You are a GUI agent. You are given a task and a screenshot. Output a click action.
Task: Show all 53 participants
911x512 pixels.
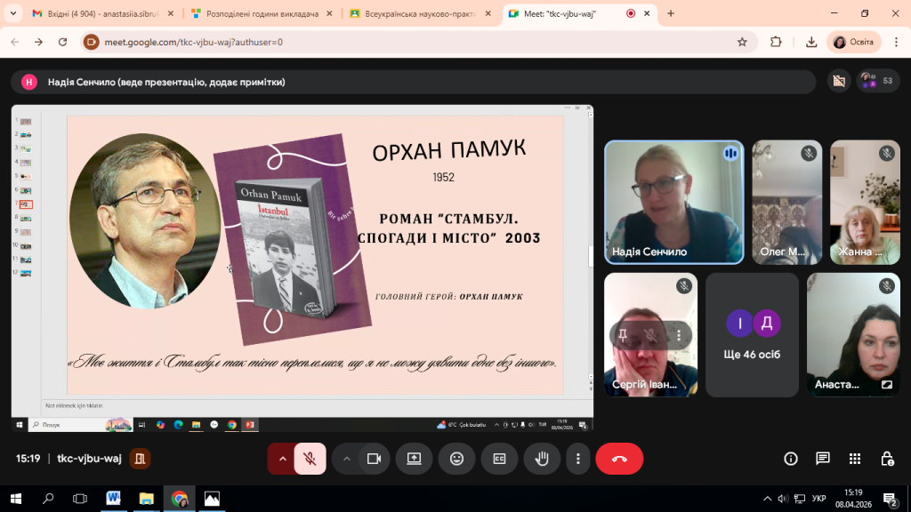[x=878, y=81]
